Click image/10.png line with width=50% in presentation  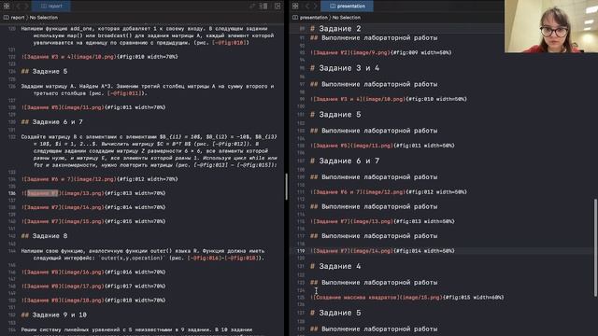click(x=389, y=99)
